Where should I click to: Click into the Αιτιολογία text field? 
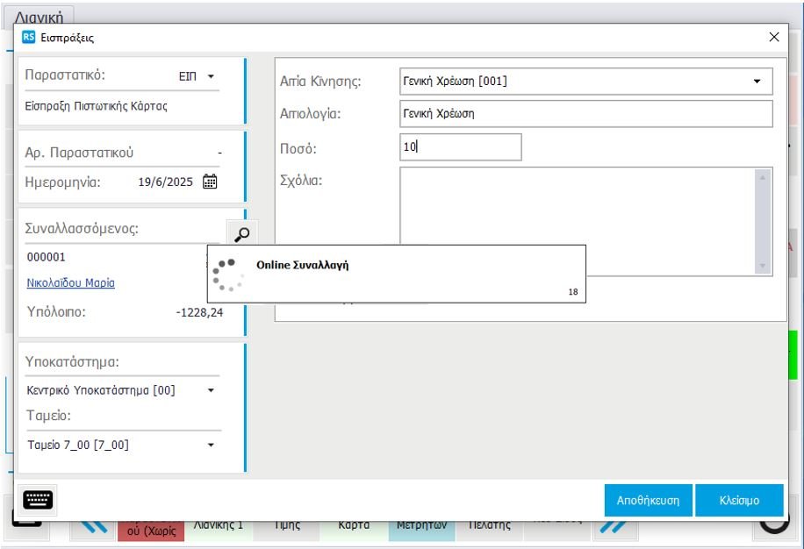click(x=585, y=114)
